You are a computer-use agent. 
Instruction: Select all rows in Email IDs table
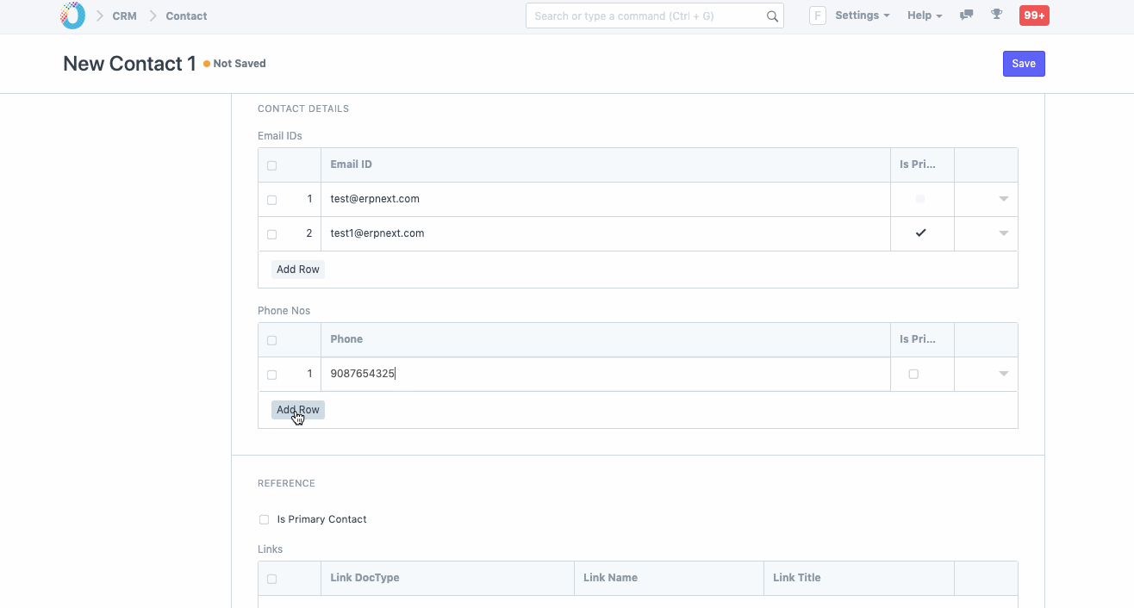tap(272, 165)
